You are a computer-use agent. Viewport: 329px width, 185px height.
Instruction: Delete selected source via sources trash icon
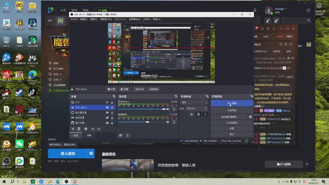[79, 129]
